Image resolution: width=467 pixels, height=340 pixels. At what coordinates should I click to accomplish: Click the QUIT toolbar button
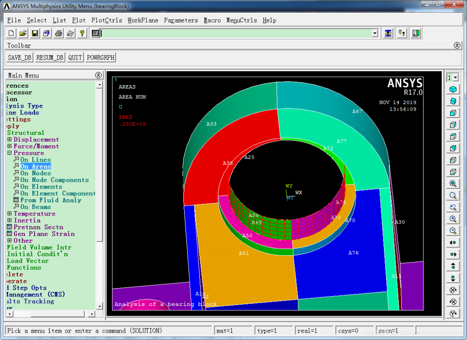(75, 57)
